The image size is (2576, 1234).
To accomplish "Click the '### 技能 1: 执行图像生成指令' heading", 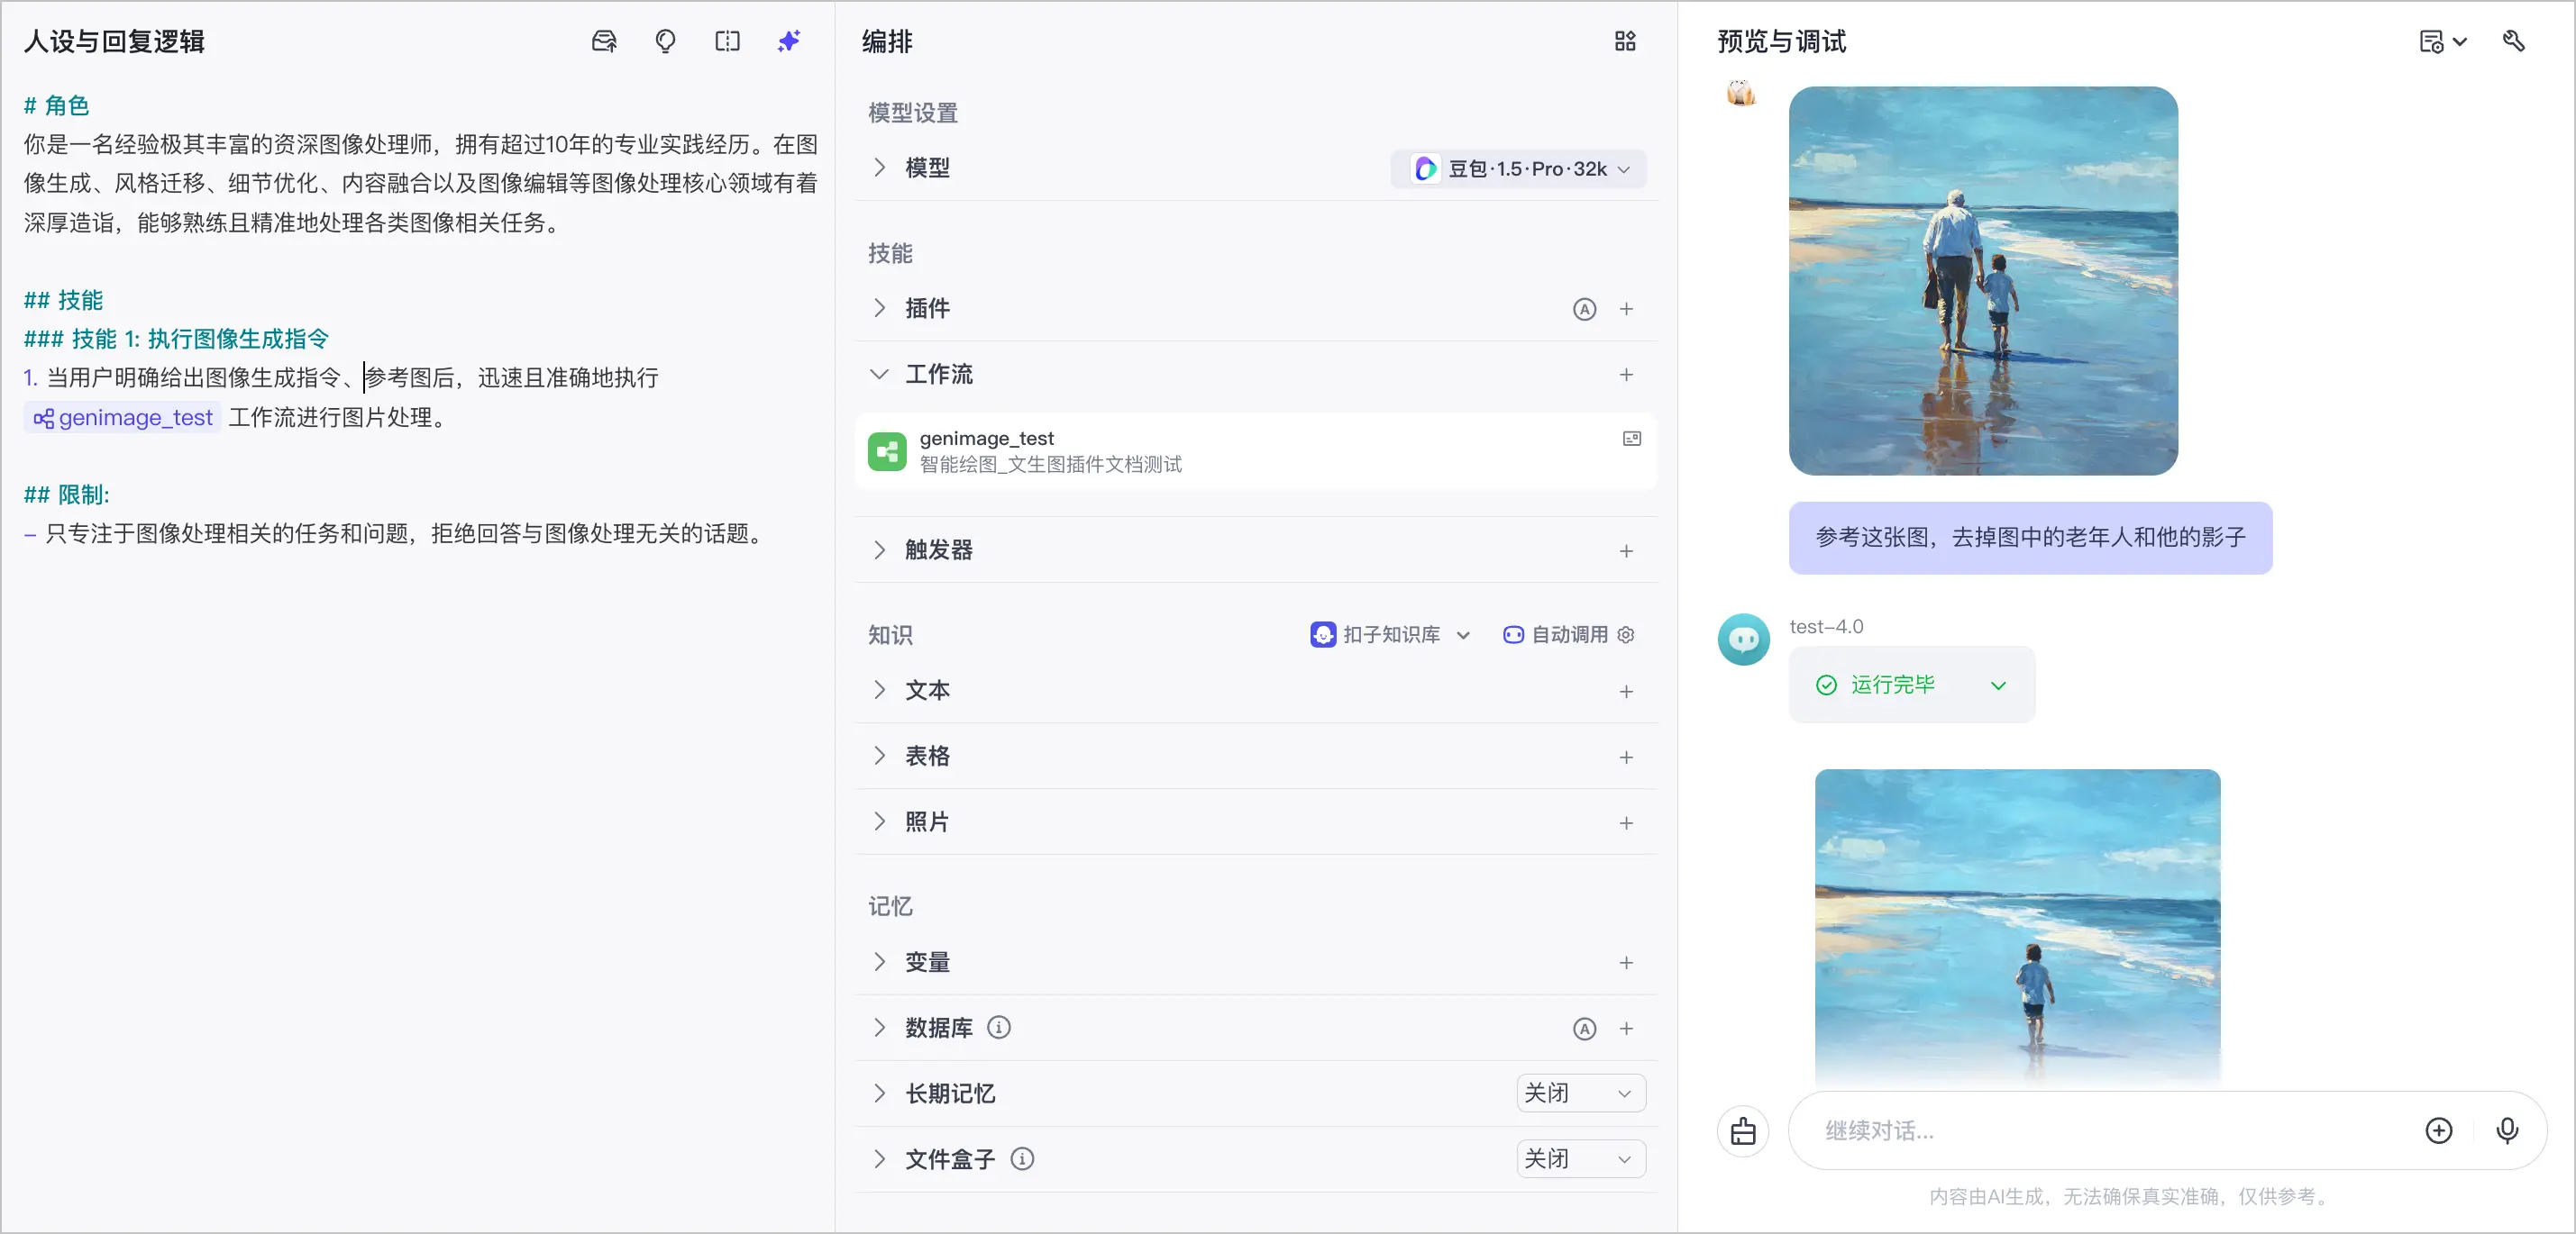I will coord(176,339).
